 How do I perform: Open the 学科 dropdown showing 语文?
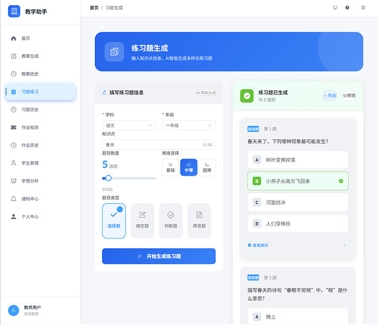pyautogui.click(x=129, y=125)
